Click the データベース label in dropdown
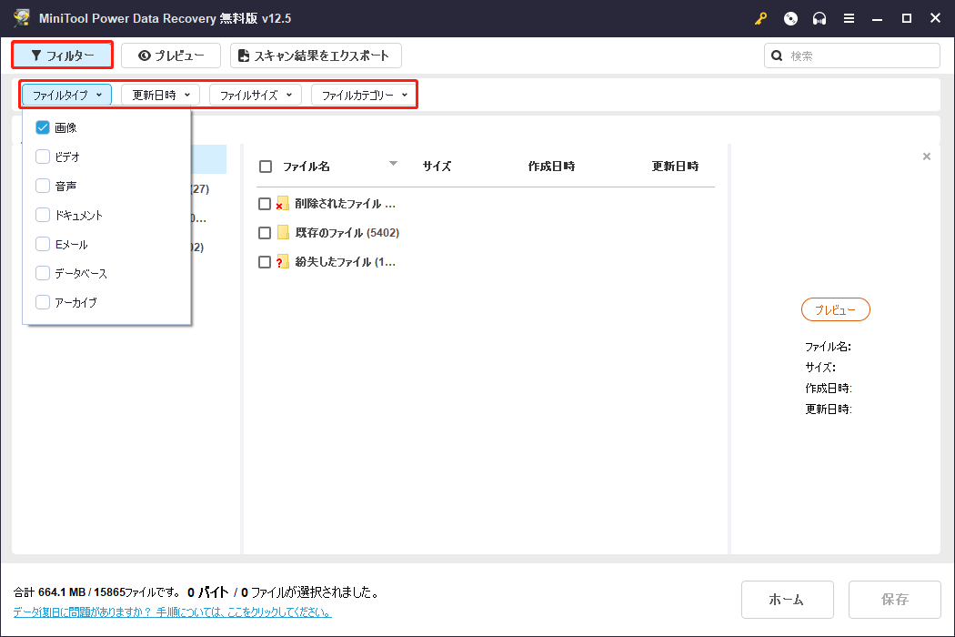Viewport: 955px width, 637px height. [81, 273]
